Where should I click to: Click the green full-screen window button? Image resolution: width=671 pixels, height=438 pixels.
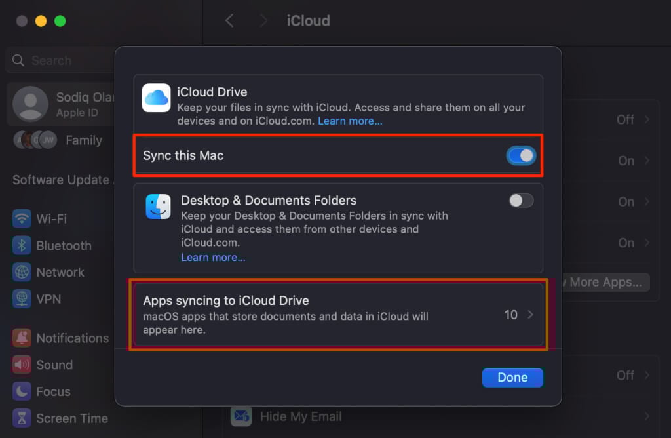[x=60, y=21]
